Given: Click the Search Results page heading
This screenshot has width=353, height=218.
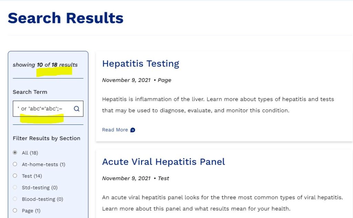Looking at the screenshot, I should (65, 18).
